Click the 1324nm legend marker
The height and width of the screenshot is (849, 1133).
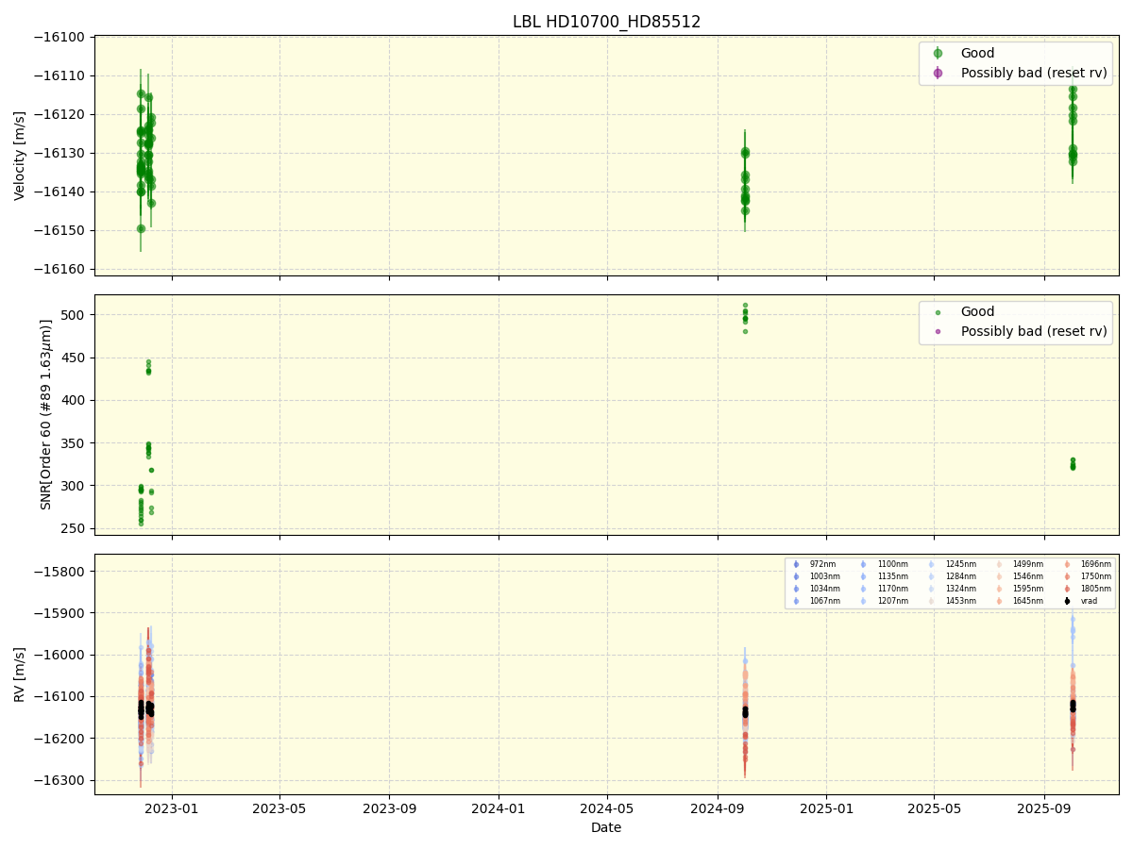click(x=931, y=589)
